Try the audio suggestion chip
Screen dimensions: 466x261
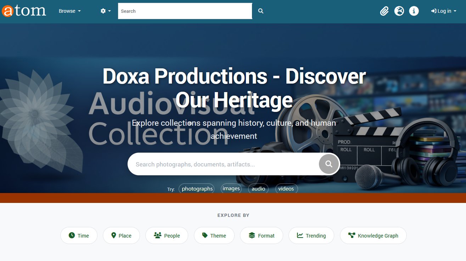(258, 189)
